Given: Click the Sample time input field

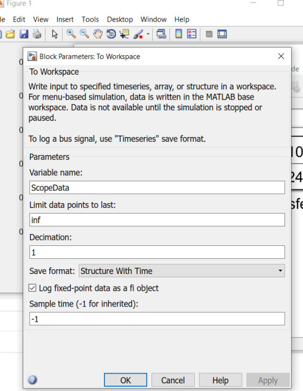Looking at the screenshot, I should pyautogui.click(x=157, y=318).
